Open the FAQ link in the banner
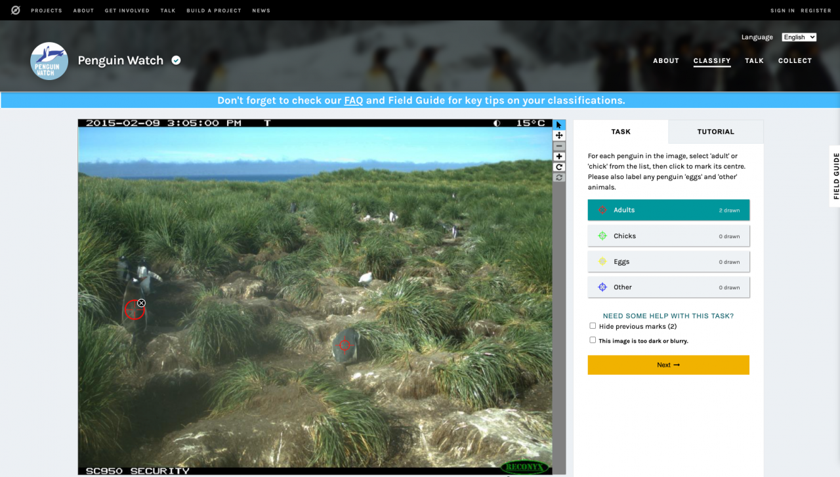The width and height of the screenshot is (840, 477). coord(353,100)
